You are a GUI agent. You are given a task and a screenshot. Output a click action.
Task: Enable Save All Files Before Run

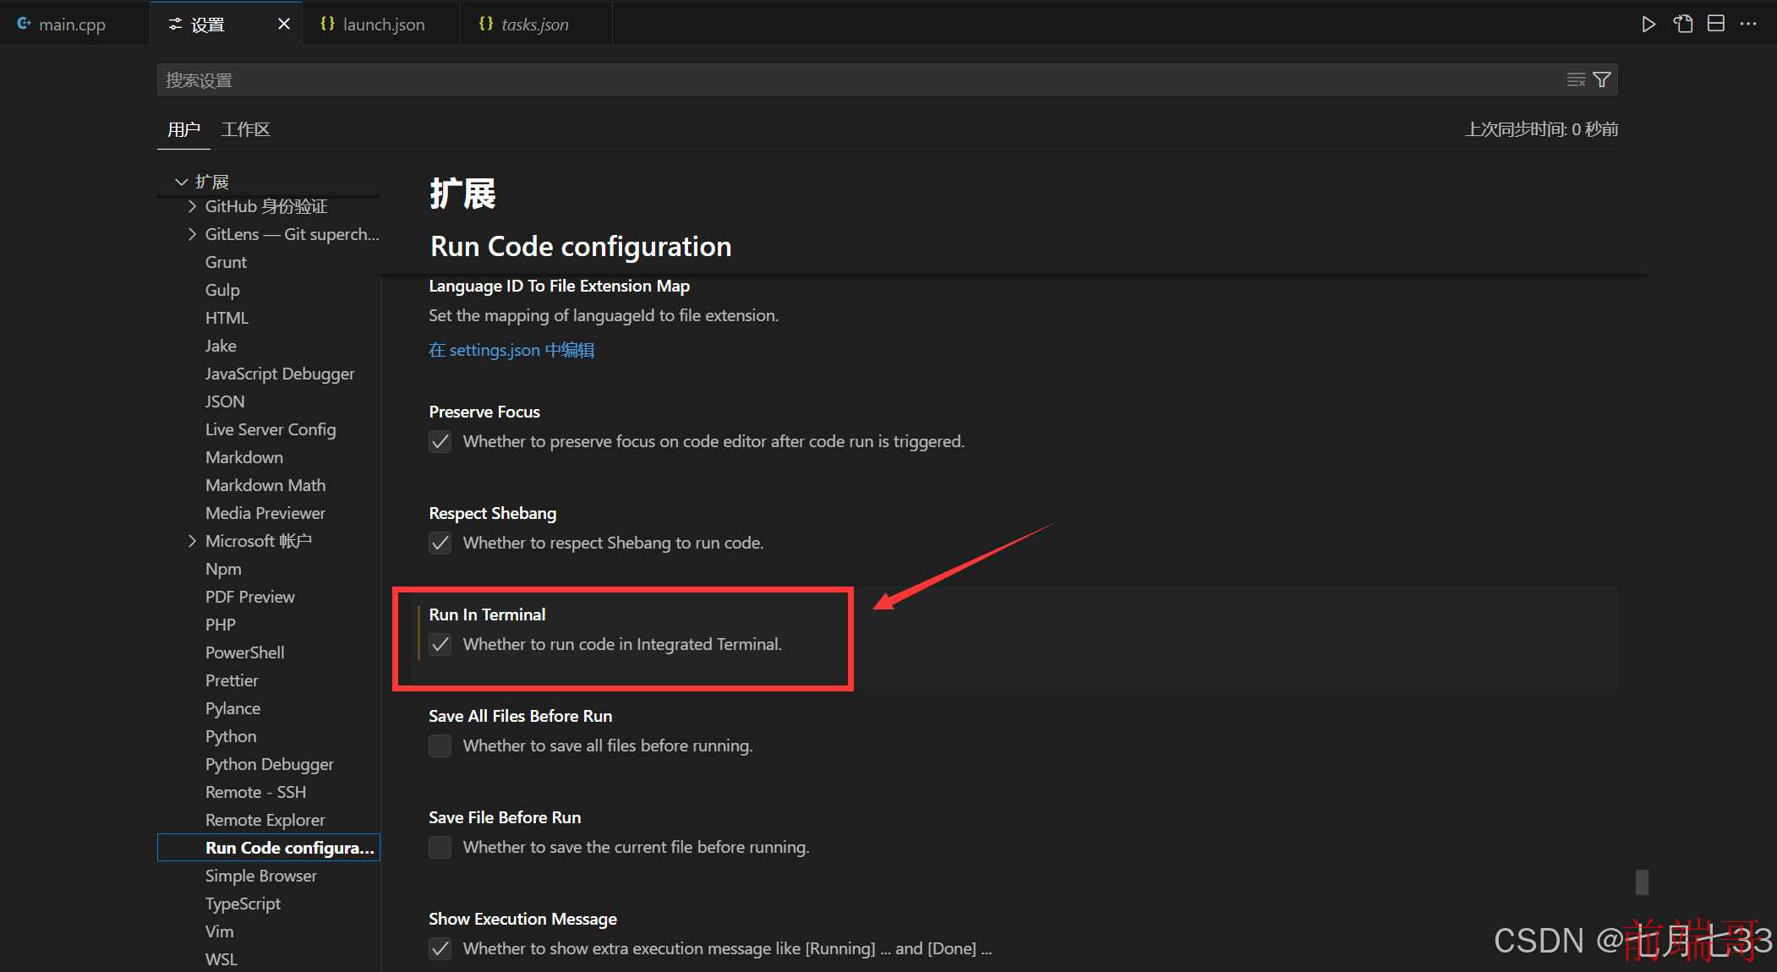point(440,745)
